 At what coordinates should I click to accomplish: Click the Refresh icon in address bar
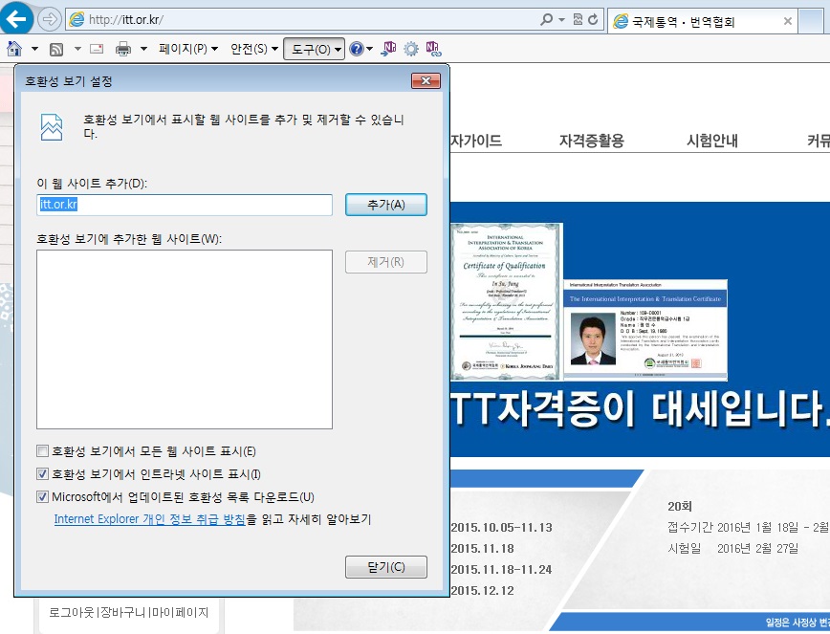pyautogui.click(x=594, y=19)
